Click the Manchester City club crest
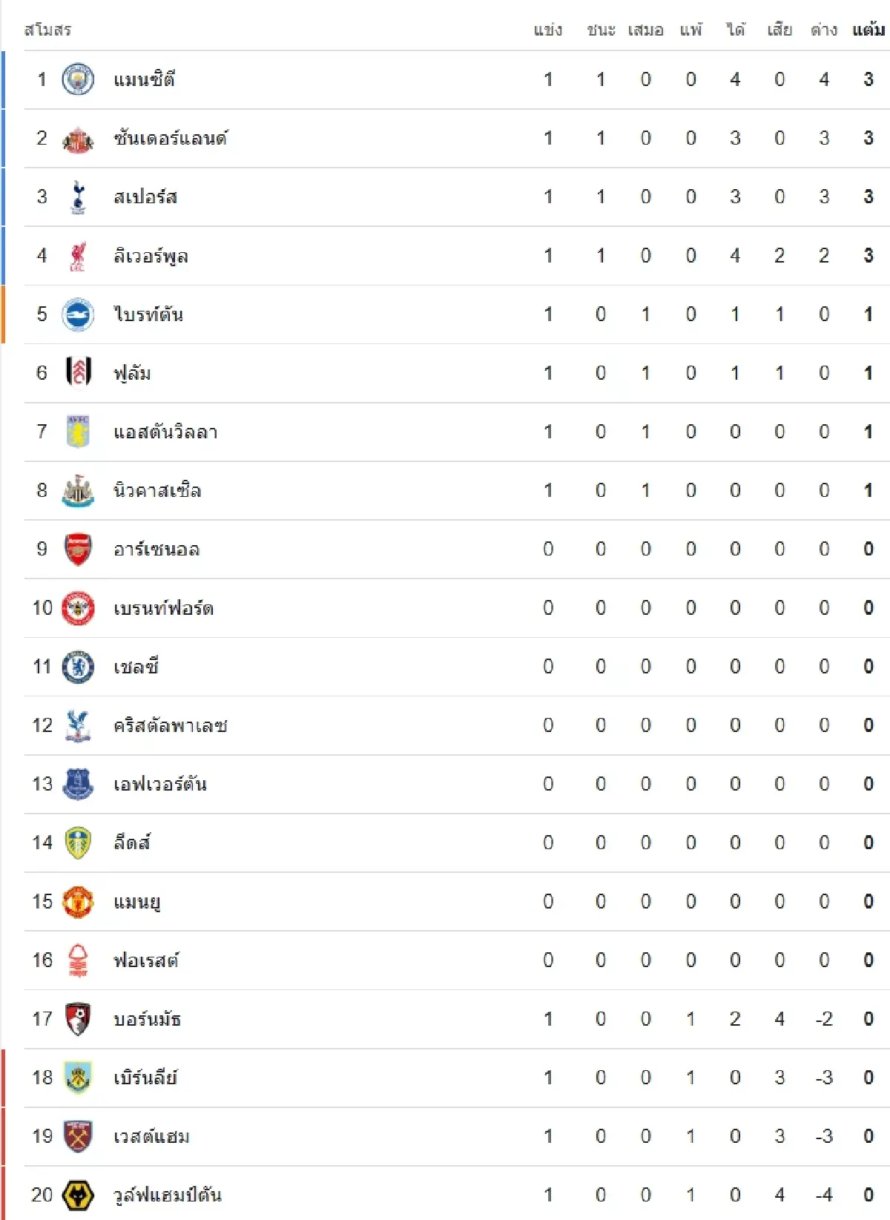The height and width of the screenshot is (1220, 890). (x=78, y=79)
